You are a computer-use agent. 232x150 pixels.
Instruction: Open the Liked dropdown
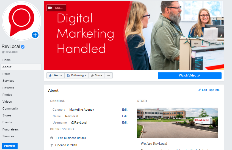[56, 75]
